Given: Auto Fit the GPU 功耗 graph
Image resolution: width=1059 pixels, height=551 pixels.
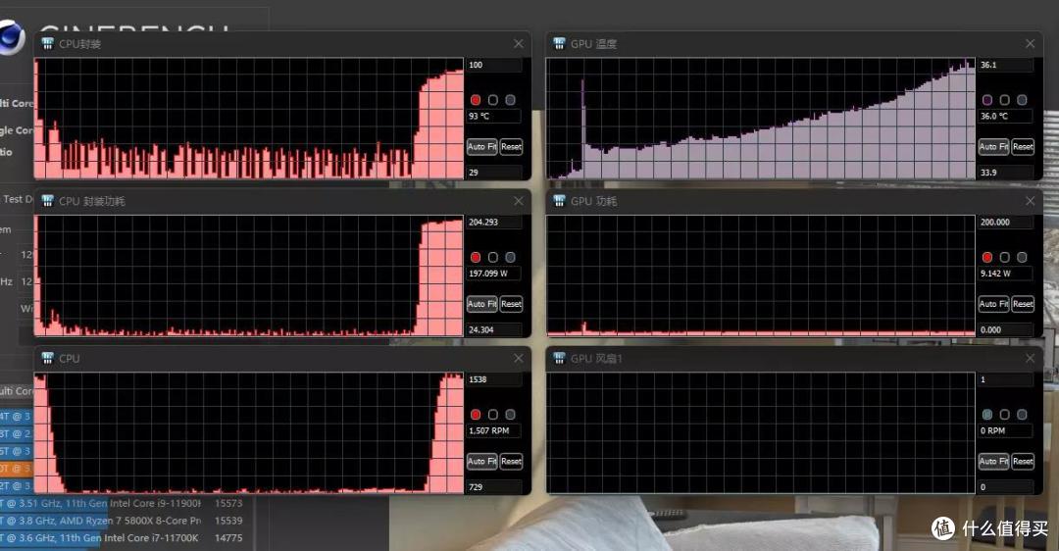Looking at the screenshot, I should pos(993,304).
